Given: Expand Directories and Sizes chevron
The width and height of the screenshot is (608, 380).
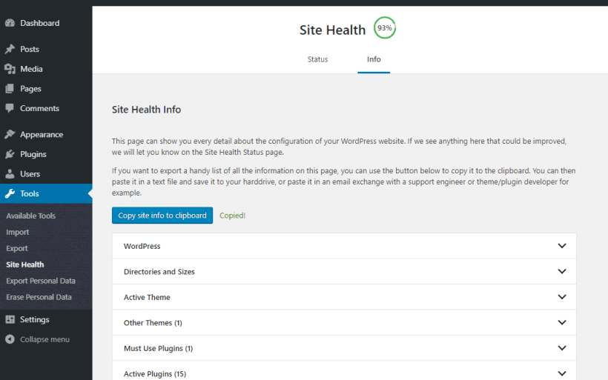Looking at the screenshot, I should tap(562, 272).
